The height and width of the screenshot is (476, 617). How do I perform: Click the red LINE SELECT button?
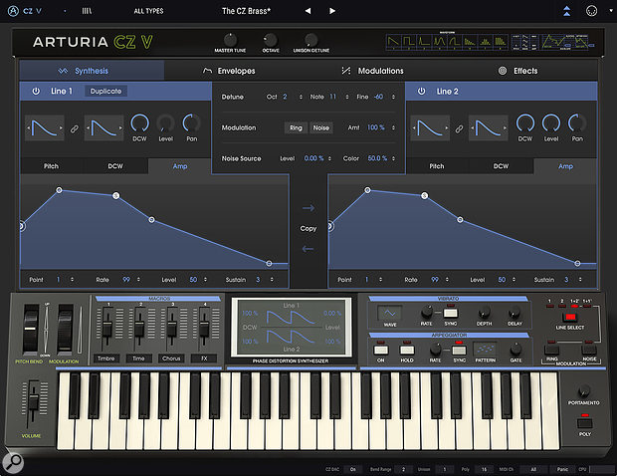(x=570, y=317)
